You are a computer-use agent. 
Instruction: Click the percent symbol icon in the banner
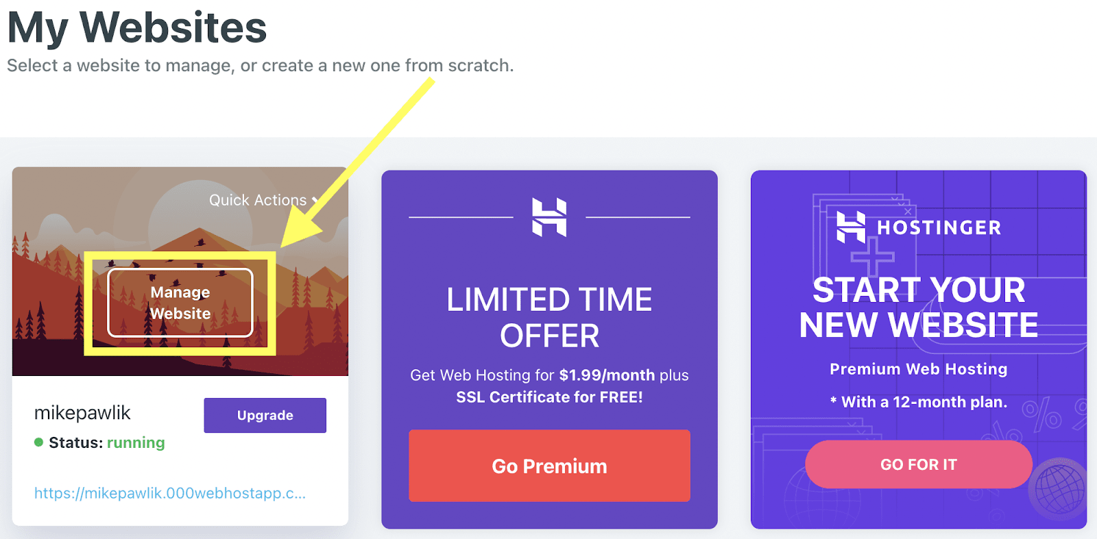(1042, 415)
